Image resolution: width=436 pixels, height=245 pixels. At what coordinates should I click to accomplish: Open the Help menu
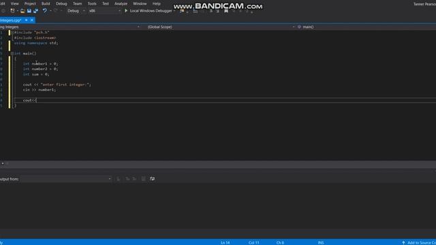[157, 3]
